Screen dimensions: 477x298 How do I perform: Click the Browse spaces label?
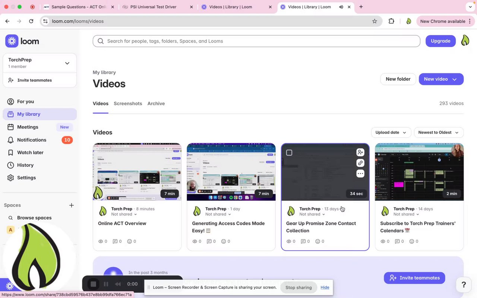click(34, 218)
